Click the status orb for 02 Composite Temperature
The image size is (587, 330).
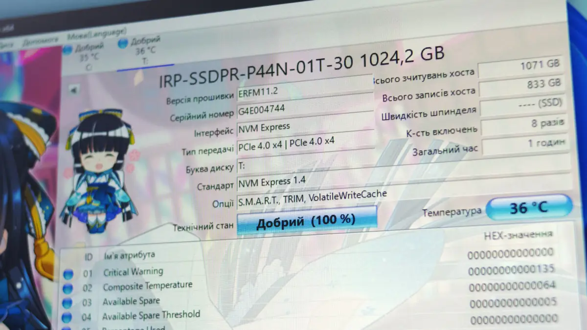pos(68,289)
